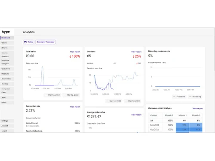This screenshot has height=161, width=215.
Task: Click the Sep 2022 cohort row label
Action: click(x=154, y=125)
